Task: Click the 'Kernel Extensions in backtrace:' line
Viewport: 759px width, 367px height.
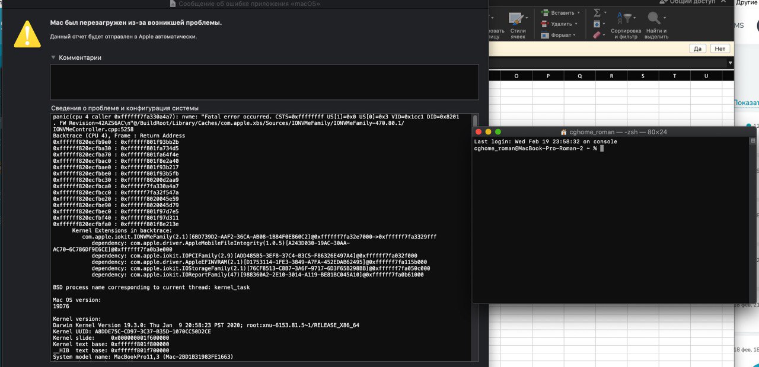Action: [x=123, y=230]
